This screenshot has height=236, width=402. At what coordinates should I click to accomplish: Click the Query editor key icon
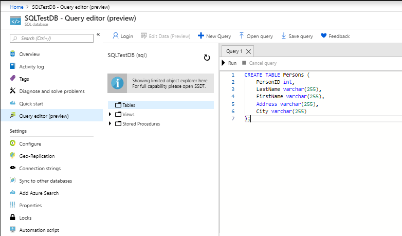click(12, 115)
